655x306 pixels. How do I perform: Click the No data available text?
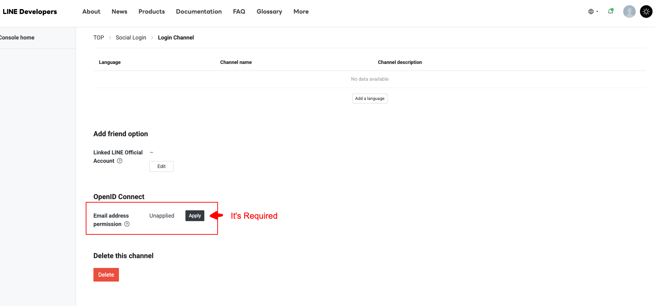370,79
